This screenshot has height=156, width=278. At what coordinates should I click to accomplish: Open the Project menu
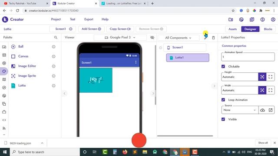pos(56,19)
